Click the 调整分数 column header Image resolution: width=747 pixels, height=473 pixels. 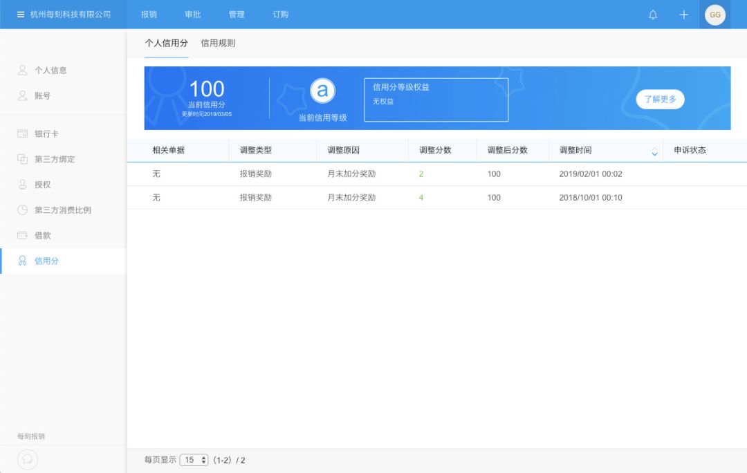(435, 150)
